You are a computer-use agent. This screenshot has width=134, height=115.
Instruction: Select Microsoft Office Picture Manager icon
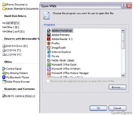point(49,73)
